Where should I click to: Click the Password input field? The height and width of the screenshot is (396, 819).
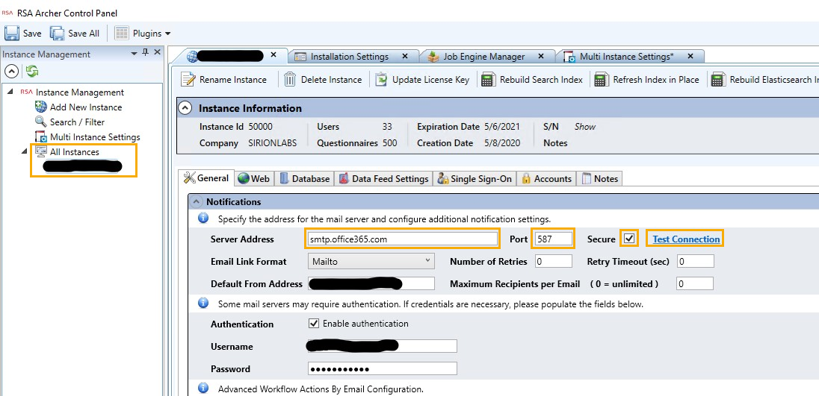383,369
